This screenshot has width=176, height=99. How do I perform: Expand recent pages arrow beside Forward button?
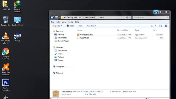pyautogui.click(x=59, y=18)
